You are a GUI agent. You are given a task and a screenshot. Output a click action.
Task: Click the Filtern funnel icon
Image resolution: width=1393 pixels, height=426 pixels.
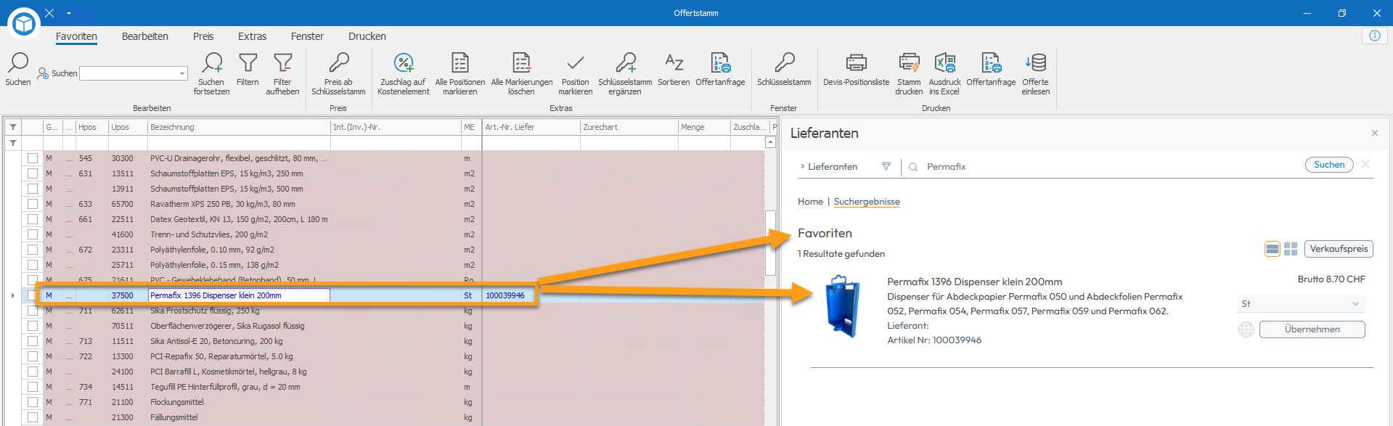(248, 63)
